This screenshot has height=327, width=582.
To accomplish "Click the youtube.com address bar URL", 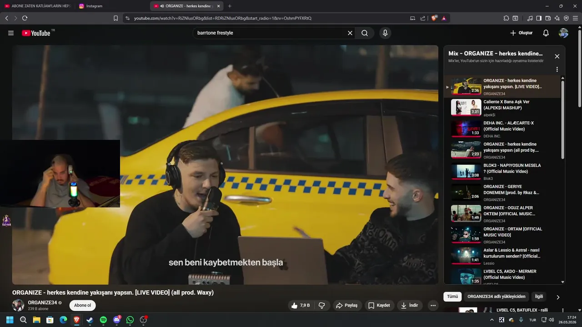I will (223, 18).
